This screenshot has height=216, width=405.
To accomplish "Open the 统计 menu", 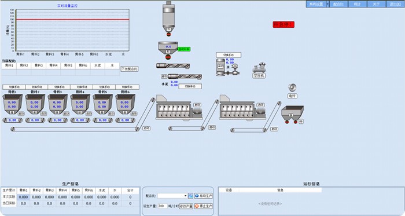I will pos(357,4).
